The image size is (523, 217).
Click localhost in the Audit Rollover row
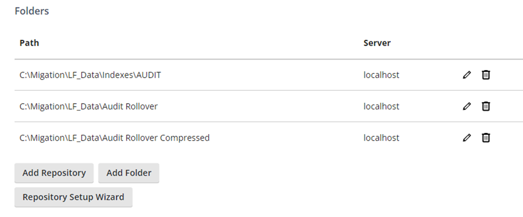tap(381, 106)
